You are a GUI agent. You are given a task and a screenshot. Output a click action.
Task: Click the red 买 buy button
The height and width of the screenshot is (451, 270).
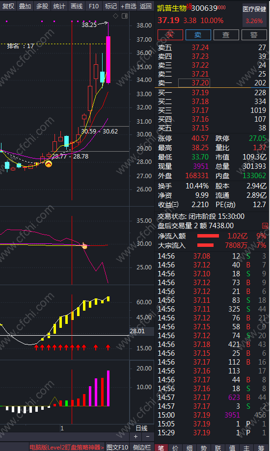pos(170,35)
